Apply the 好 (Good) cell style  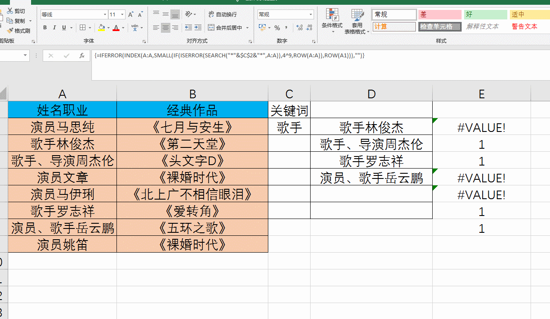[x=486, y=15]
